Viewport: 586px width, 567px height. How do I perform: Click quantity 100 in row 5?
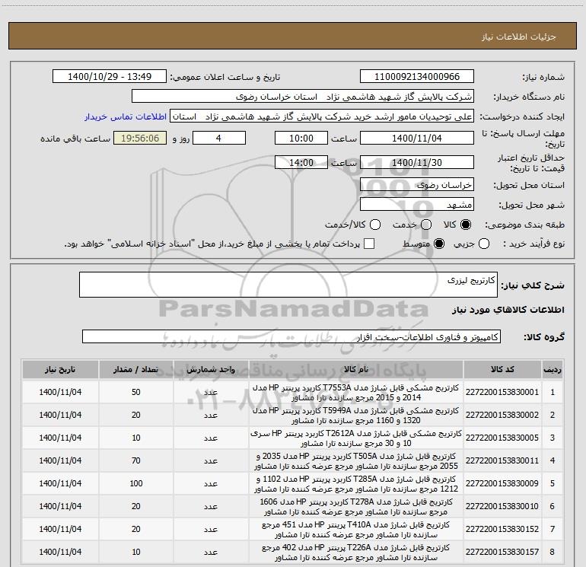pyautogui.click(x=135, y=483)
